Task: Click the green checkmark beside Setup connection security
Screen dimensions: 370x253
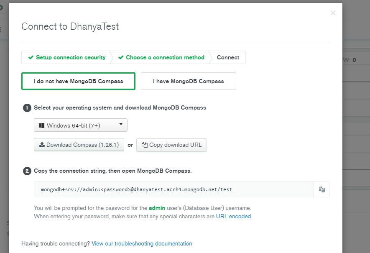Action: pyautogui.click(x=31, y=58)
